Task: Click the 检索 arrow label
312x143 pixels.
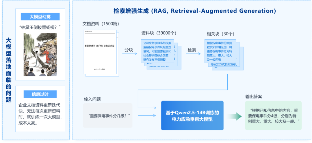Action: click(x=192, y=50)
